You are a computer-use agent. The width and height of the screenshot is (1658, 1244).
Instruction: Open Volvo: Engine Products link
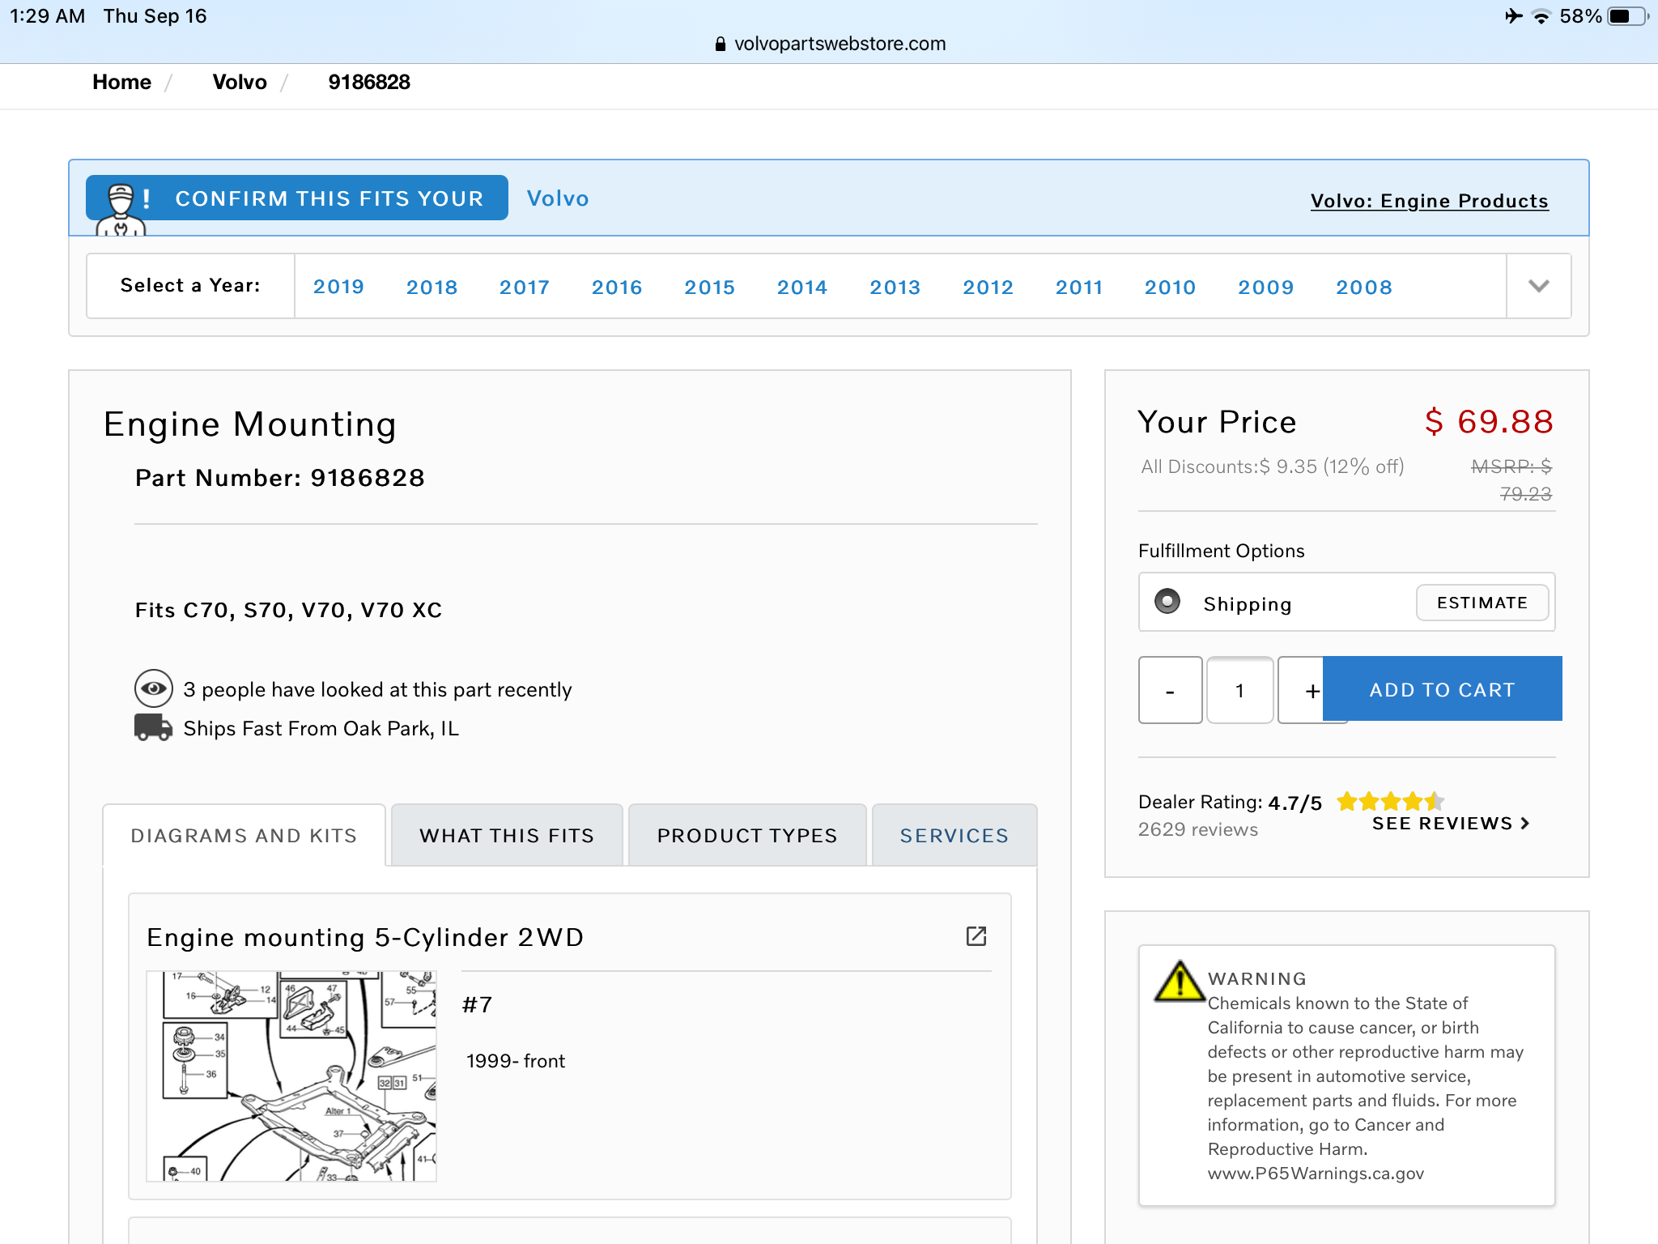(1429, 201)
